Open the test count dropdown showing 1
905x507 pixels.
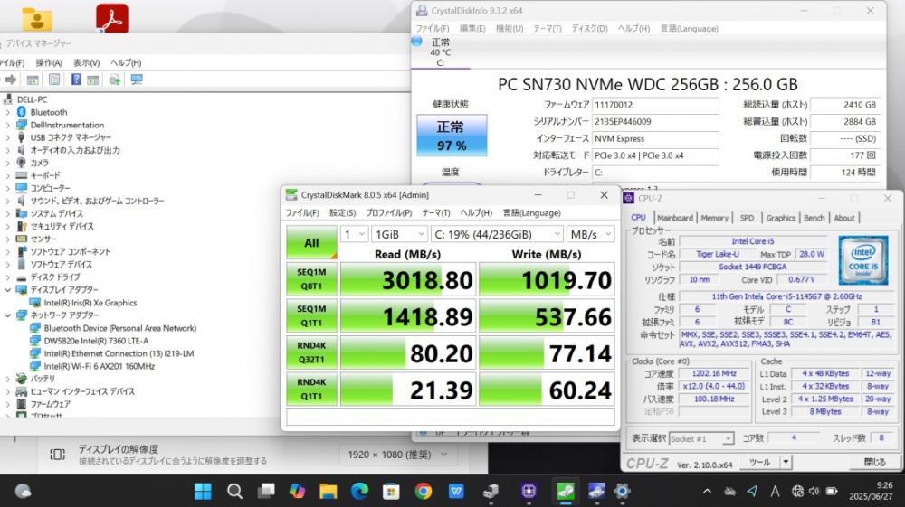click(355, 234)
